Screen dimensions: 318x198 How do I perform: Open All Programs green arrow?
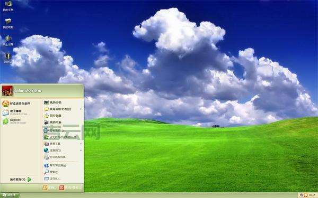point(29,180)
